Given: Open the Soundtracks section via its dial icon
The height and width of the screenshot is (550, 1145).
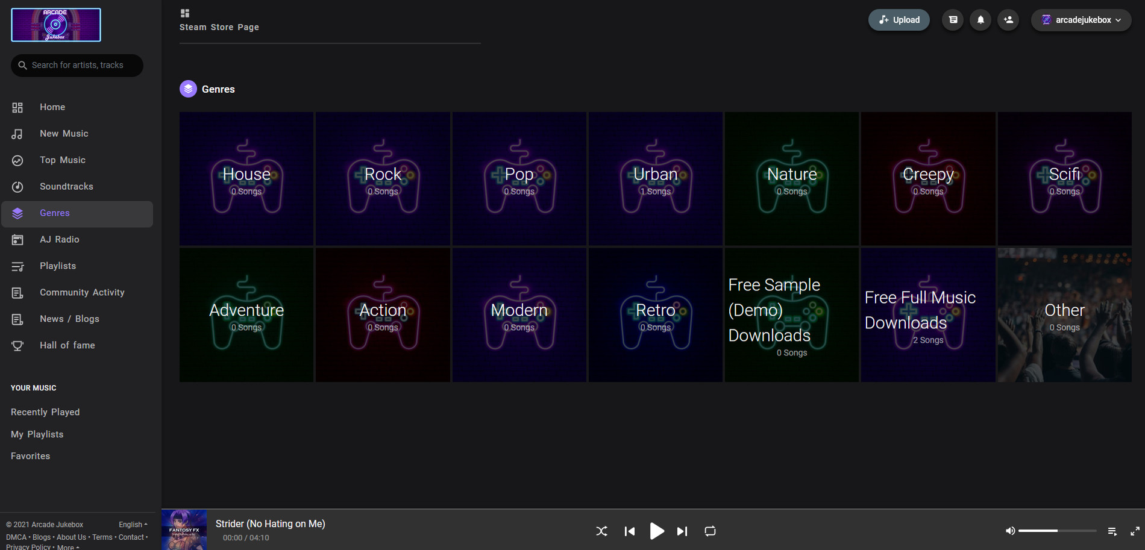Looking at the screenshot, I should tap(17, 186).
